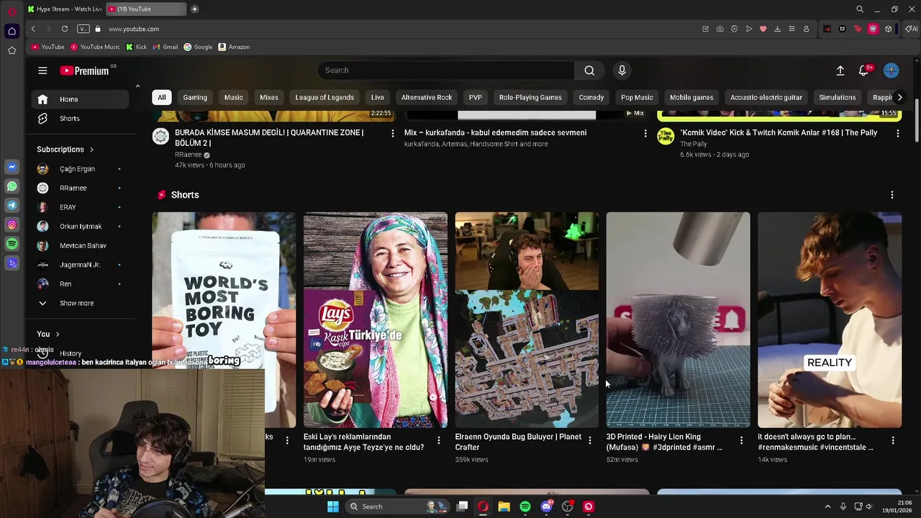Open 3D printed lion short thumbnail
This screenshot has height=518, width=921.
pos(679,319)
